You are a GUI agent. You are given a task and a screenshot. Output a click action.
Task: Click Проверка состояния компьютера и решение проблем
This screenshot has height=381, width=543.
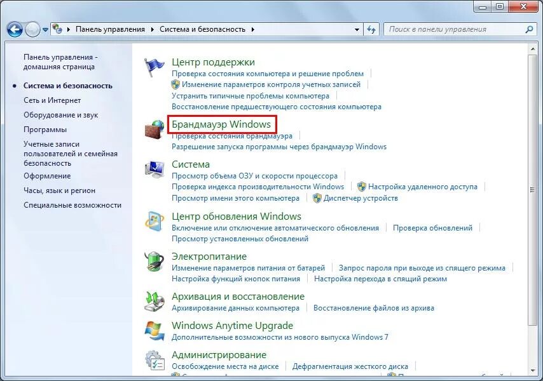[267, 74]
